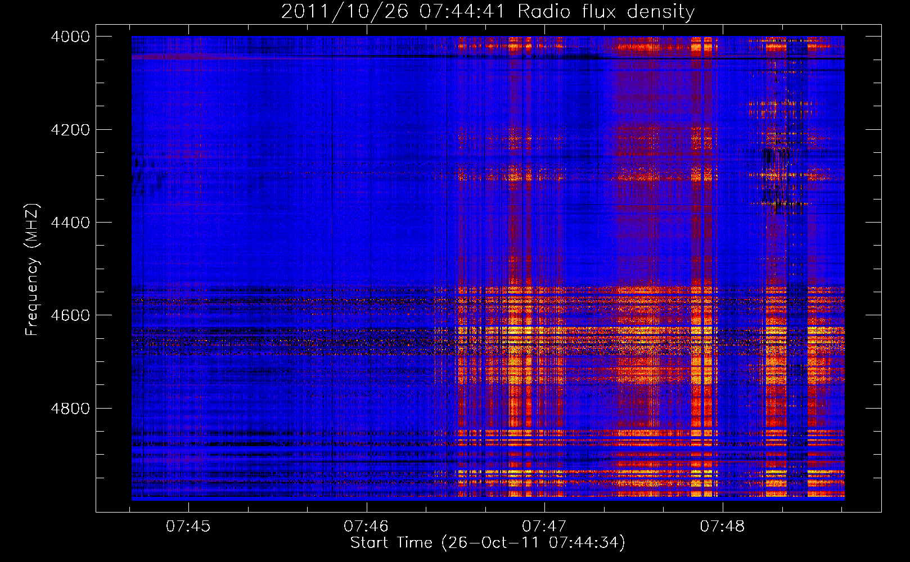Click the 'Start Time (26-Oct-11 07:44:34)' x-axis label
The image size is (910, 562).
pos(488,543)
